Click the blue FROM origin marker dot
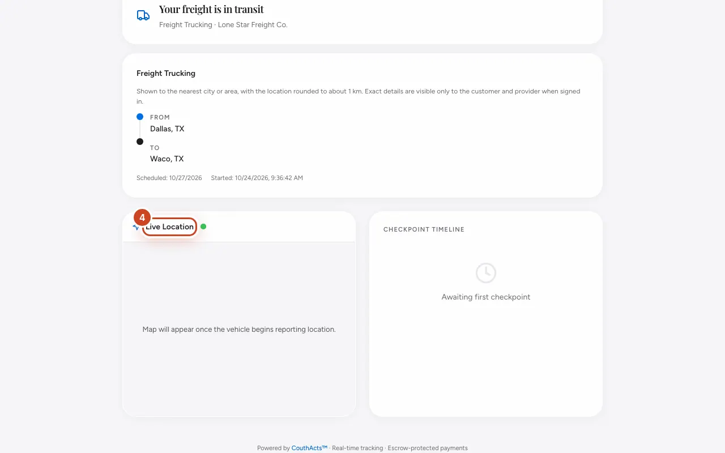Screen dimensions: 725x453 (140, 117)
